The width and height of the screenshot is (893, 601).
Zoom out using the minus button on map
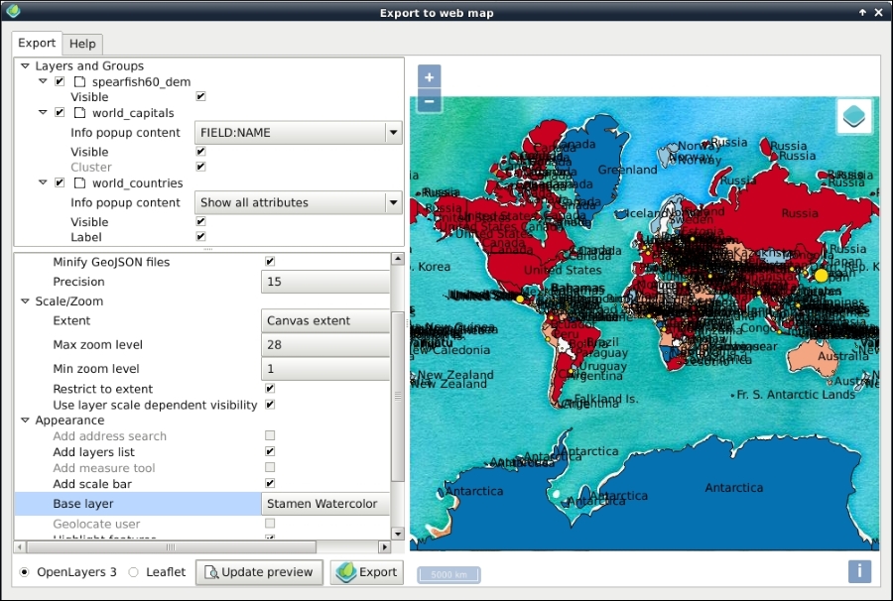click(428, 99)
